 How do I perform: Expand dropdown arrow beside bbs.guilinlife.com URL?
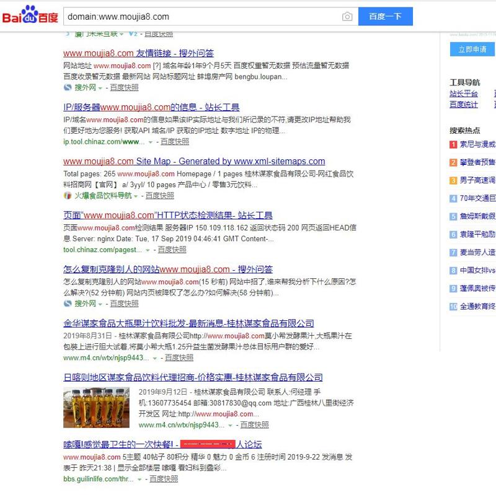[139, 480]
